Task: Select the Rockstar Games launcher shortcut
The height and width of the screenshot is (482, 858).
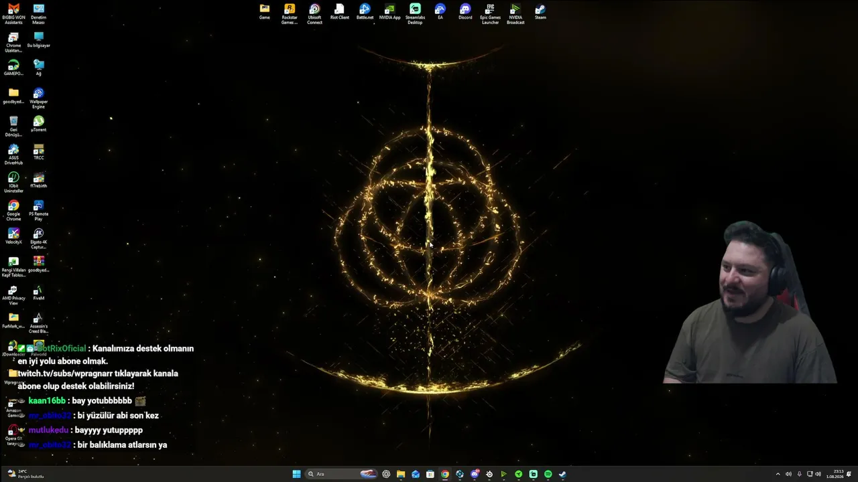Action: [x=290, y=14]
